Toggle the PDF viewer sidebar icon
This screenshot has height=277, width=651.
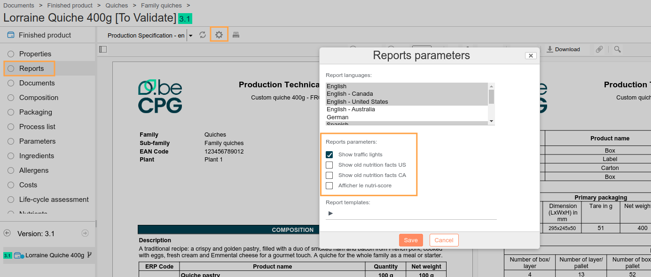[103, 49]
